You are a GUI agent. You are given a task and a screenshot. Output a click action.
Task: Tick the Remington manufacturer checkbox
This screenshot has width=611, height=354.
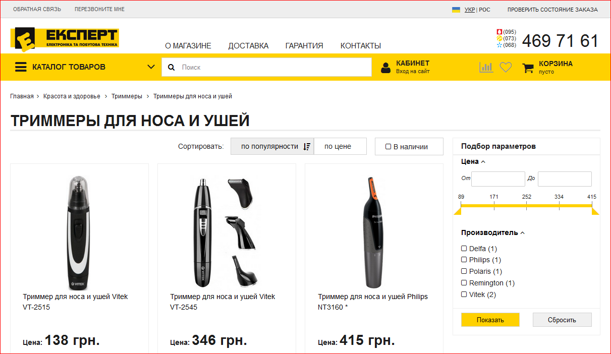464,283
